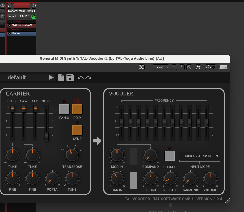Click the green MIDI input icon
244x212 pixels.
[34, 17]
